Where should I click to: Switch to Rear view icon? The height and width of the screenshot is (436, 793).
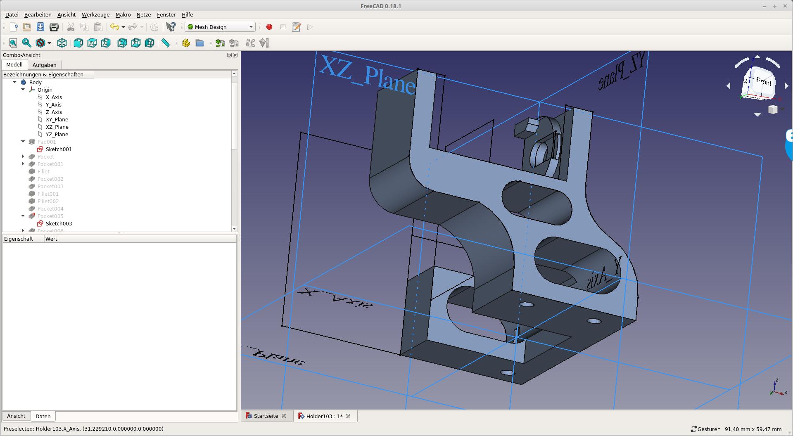(122, 43)
